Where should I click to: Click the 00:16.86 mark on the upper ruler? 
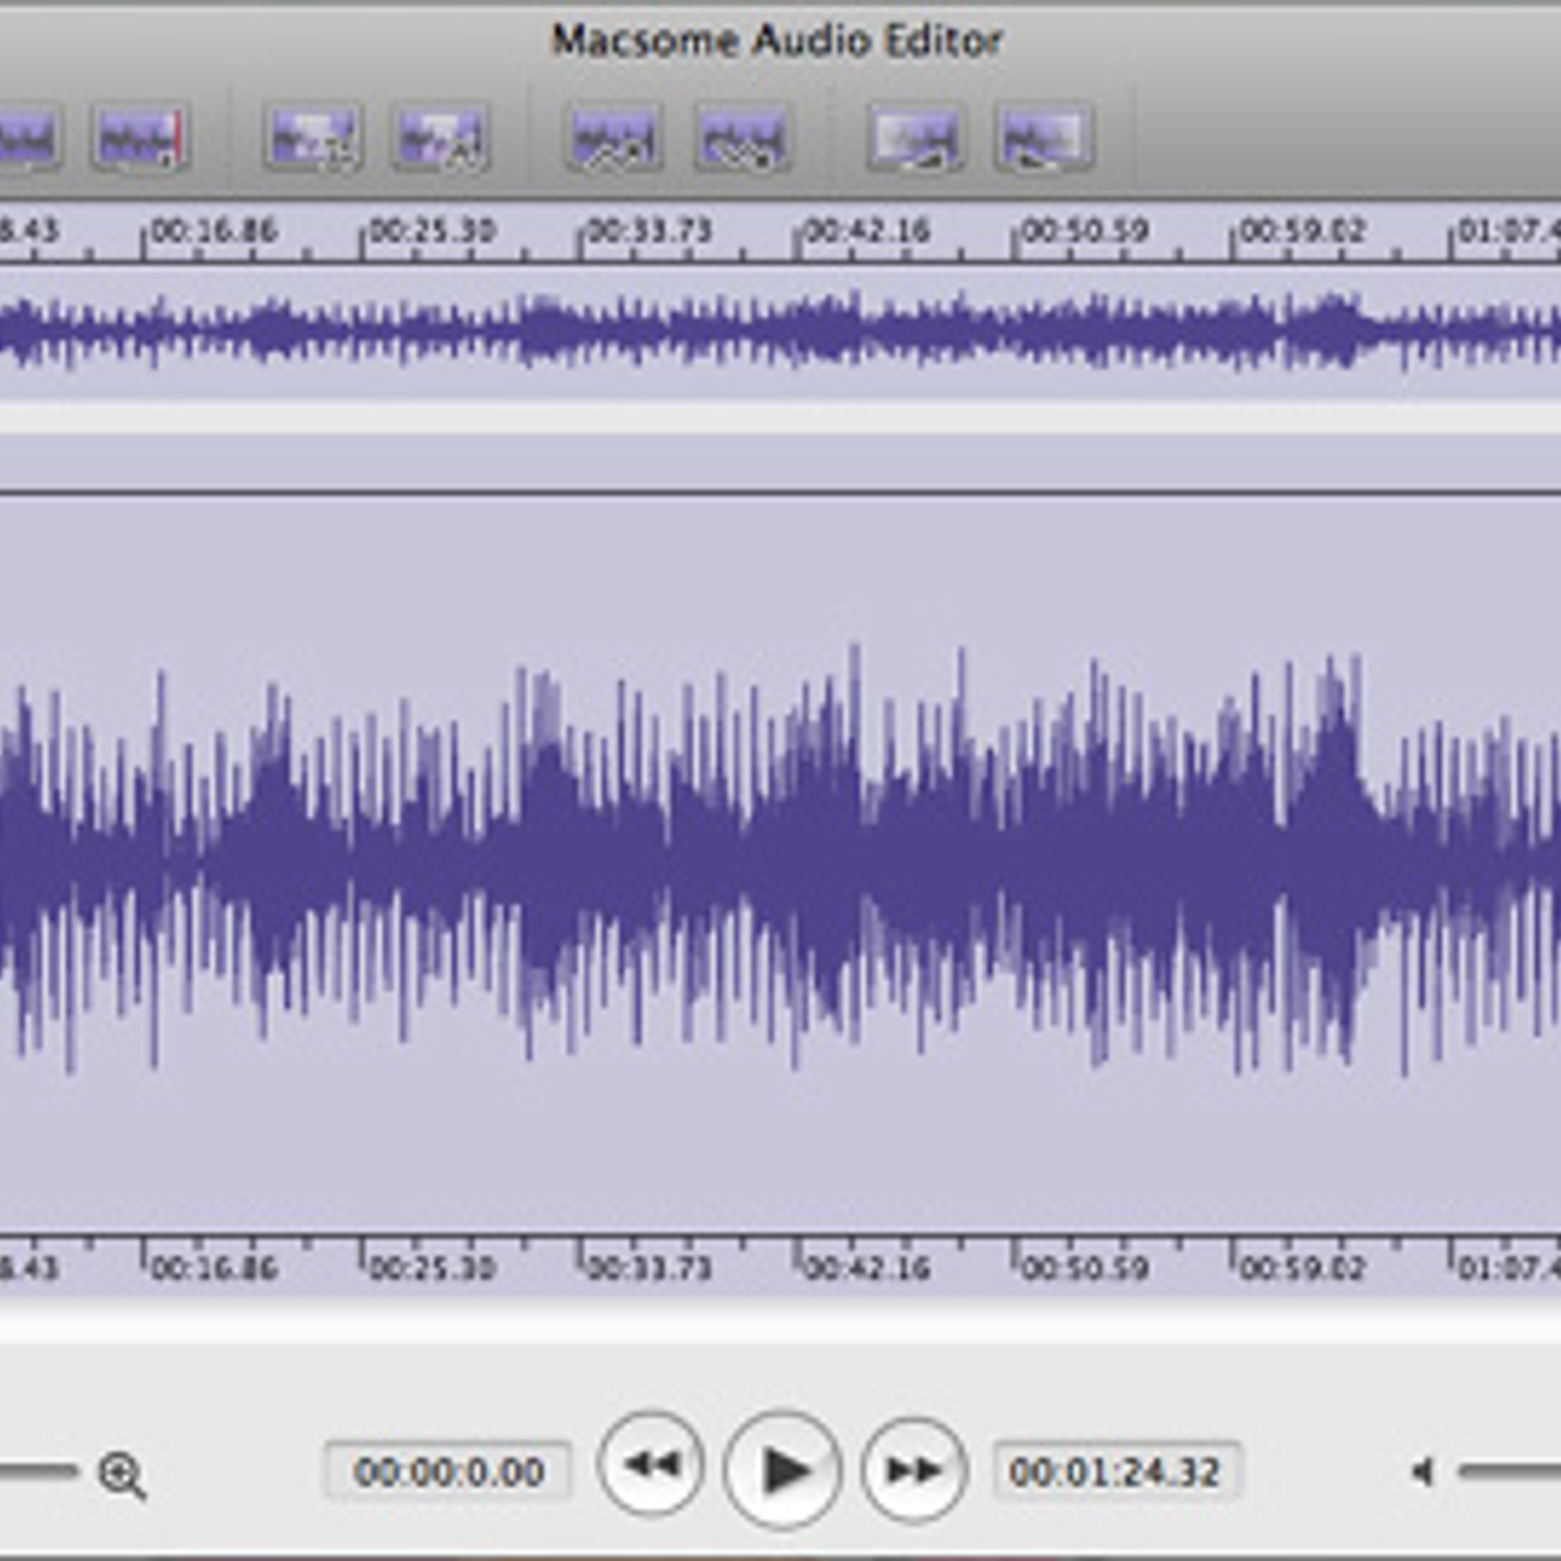(215, 231)
